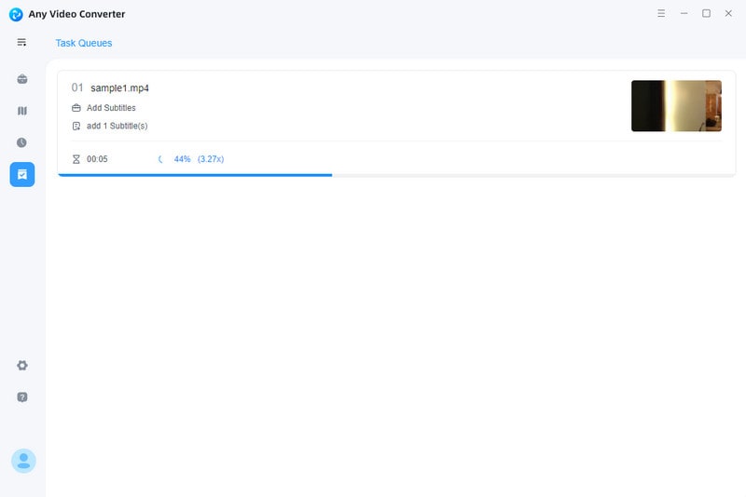Open the Toolbox sidebar icon
This screenshot has width=746, height=497.
pyautogui.click(x=21, y=79)
